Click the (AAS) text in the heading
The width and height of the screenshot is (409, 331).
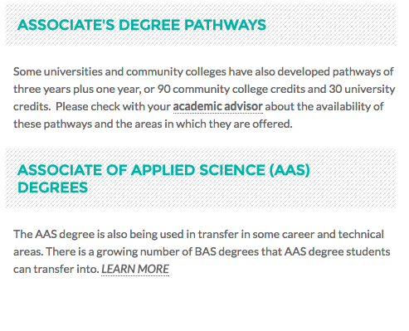[x=290, y=170]
